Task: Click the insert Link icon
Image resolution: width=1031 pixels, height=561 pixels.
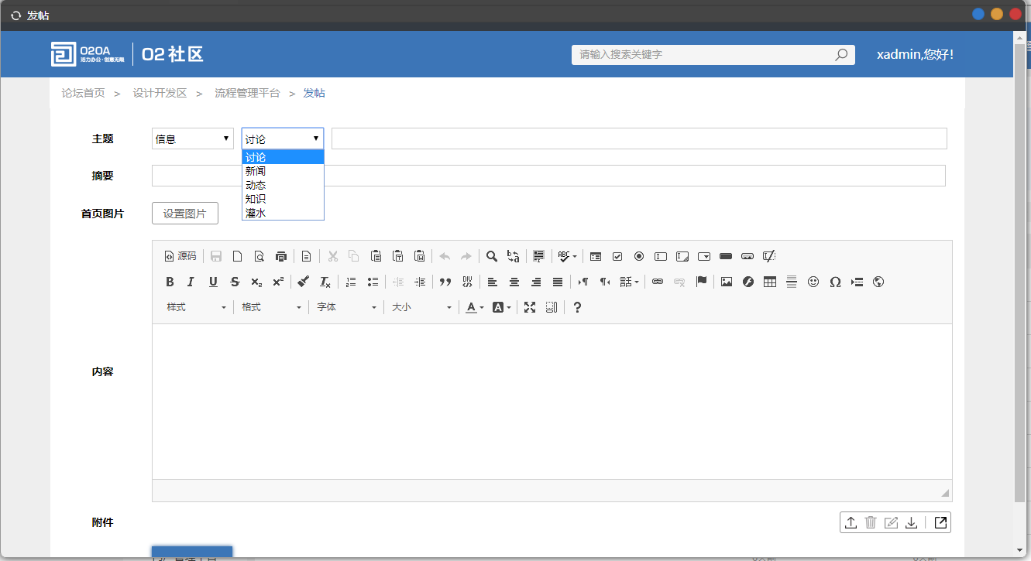Action: tap(658, 282)
